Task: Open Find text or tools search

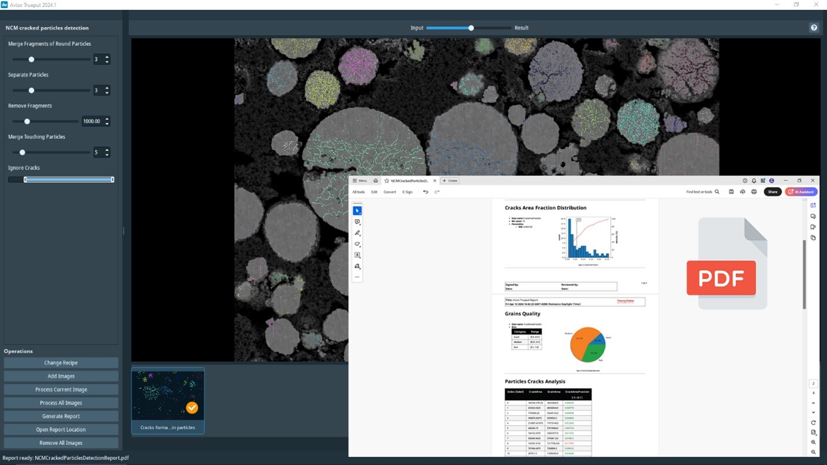Action: pyautogui.click(x=702, y=191)
